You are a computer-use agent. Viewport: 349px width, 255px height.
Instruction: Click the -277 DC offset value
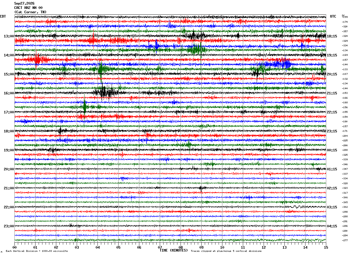pyautogui.click(x=345, y=240)
